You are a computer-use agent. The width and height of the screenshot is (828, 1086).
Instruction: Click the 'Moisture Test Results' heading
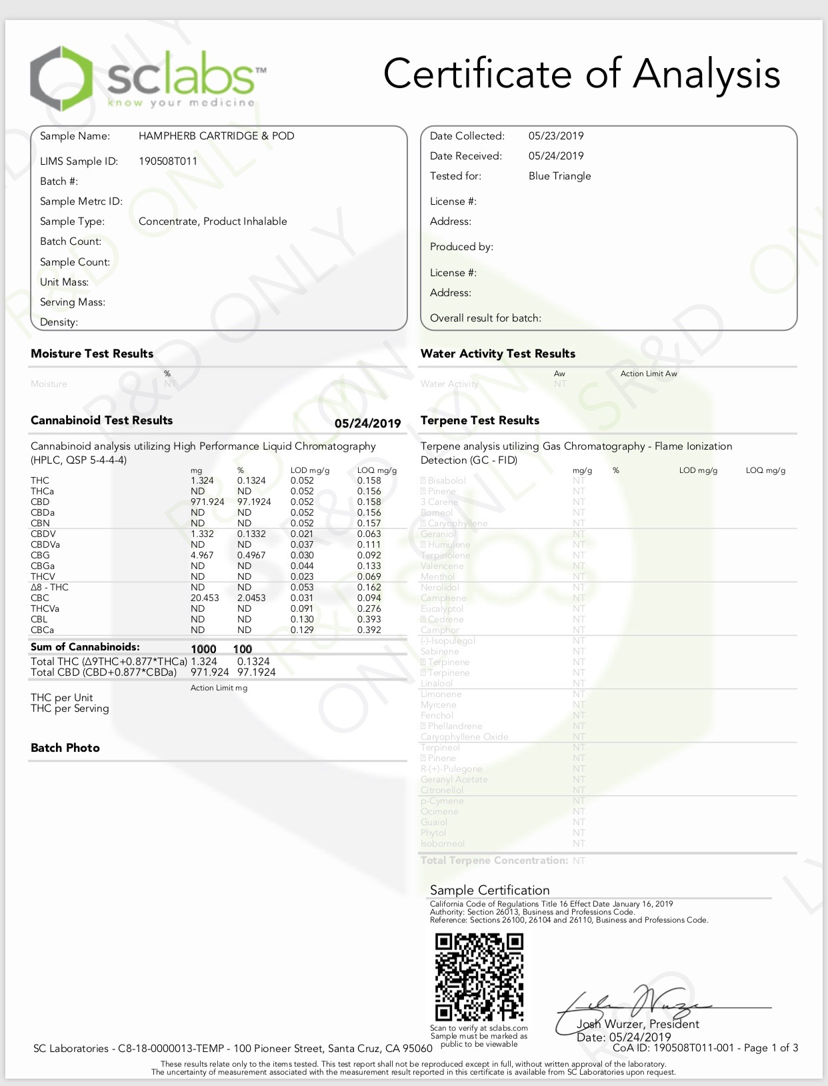[92, 354]
